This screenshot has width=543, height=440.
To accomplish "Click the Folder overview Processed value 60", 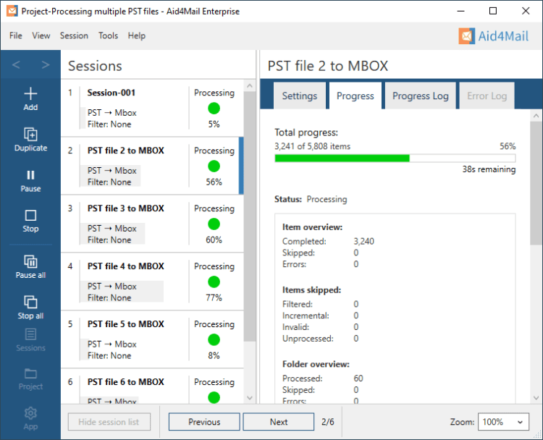I will 358,378.
